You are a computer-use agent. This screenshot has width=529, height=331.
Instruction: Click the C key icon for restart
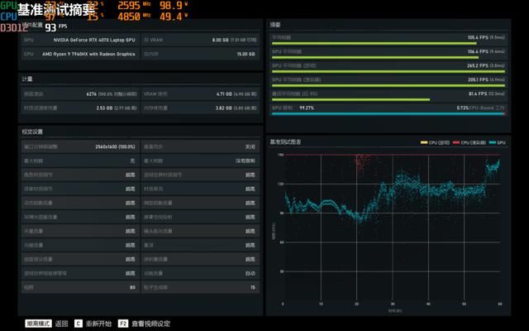[79, 324]
